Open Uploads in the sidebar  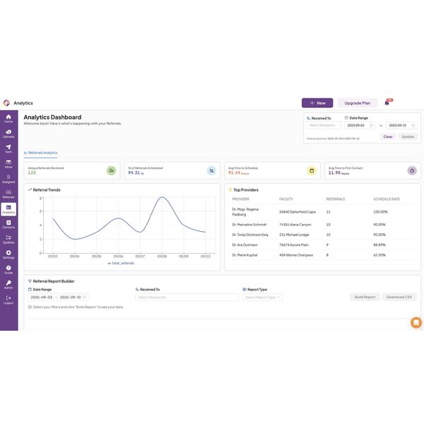point(8,134)
